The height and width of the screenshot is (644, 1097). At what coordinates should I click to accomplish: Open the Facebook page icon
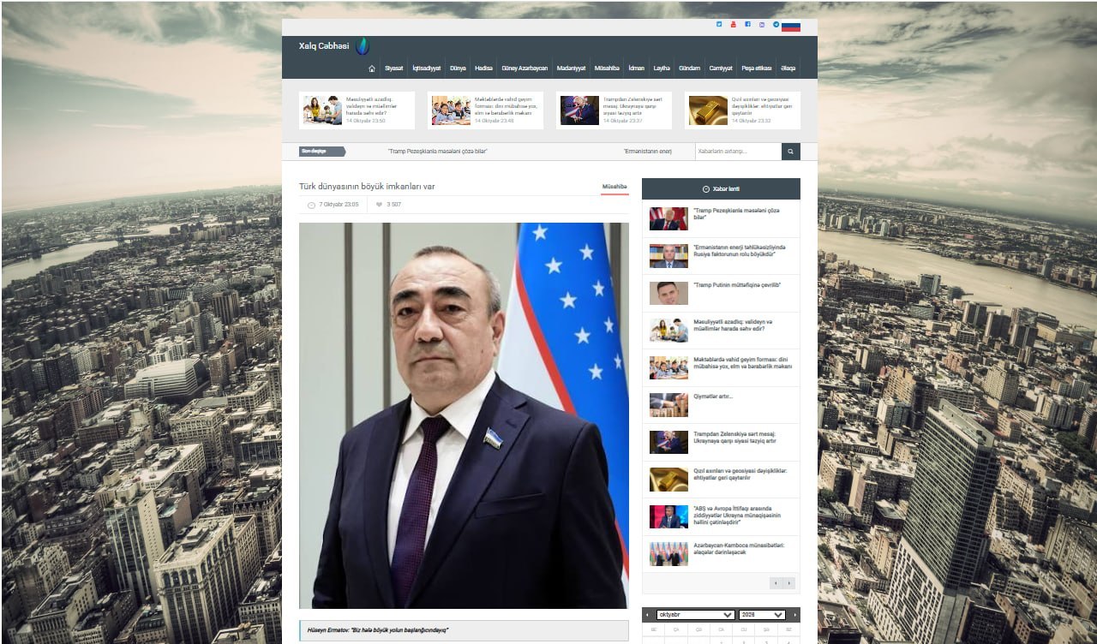pos(747,25)
